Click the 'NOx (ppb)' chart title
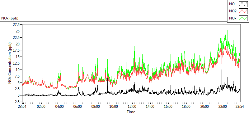Viewport: 249px width, 114px height. pos(10,18)
